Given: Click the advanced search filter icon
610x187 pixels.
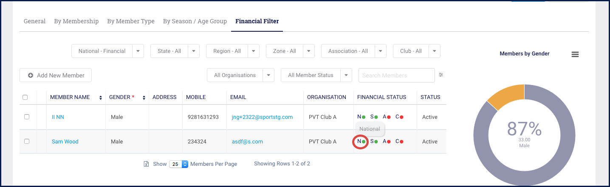Looking at the screenshot, I should pos(441,75).
